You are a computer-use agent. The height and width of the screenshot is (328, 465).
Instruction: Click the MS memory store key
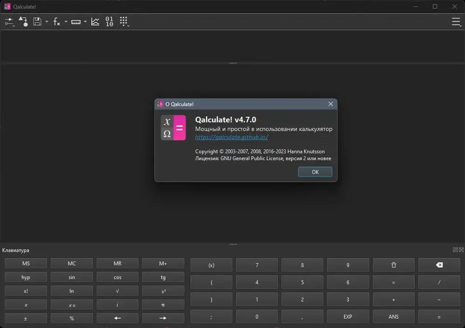coord(26,263)
